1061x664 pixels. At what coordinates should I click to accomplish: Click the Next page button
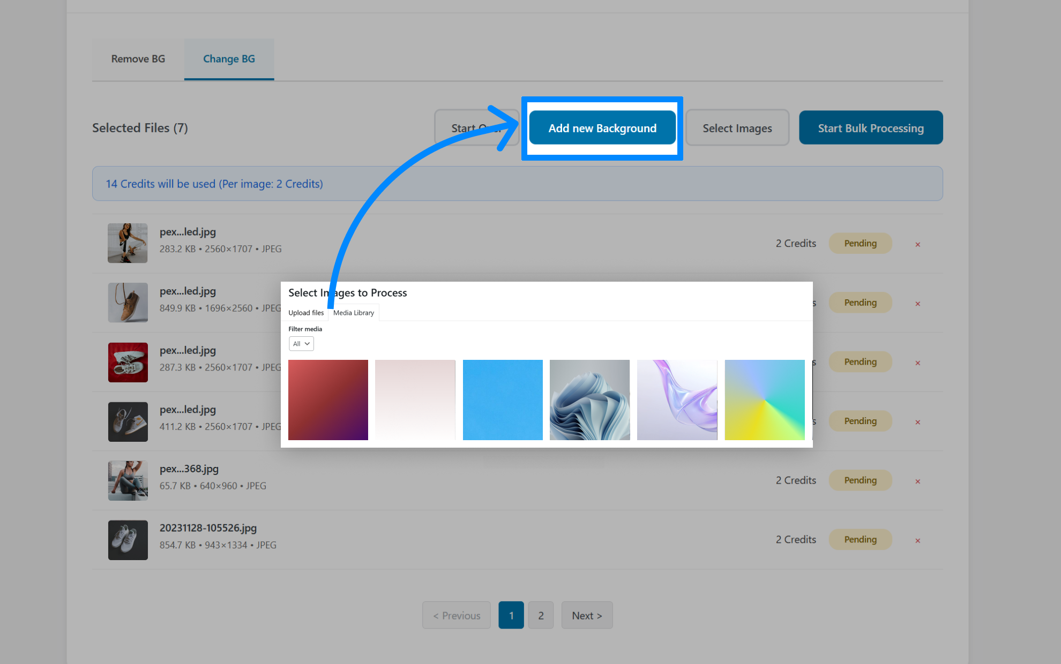[587, 615]
